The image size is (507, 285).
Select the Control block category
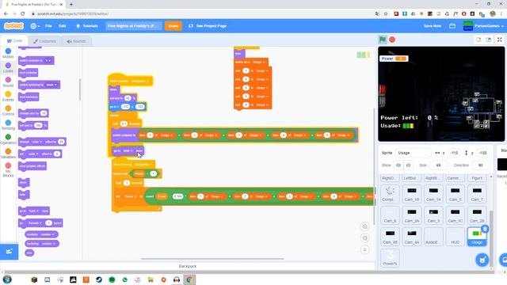coord(8,111)
